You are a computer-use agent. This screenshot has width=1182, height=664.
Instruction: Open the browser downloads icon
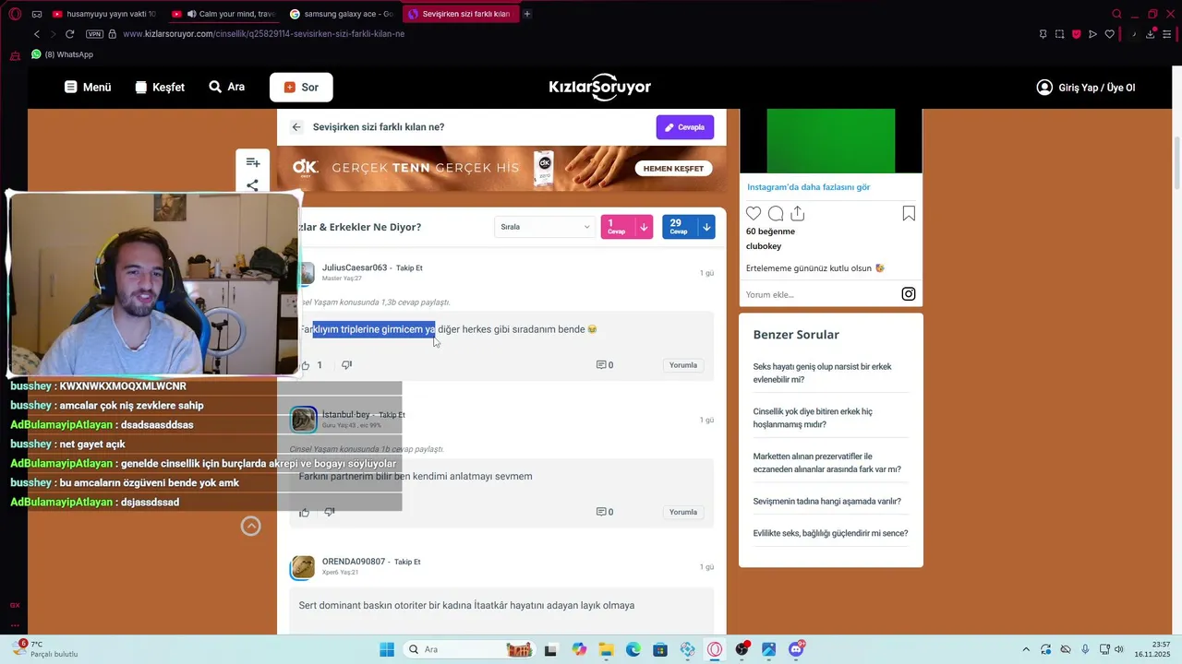(x=1151, y=34)
